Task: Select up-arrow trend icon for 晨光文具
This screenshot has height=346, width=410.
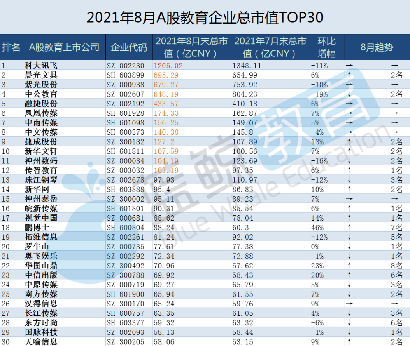Action: coord(349,75)
